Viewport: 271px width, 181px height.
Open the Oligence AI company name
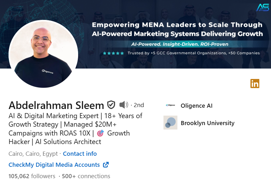(x=196, y=106)
